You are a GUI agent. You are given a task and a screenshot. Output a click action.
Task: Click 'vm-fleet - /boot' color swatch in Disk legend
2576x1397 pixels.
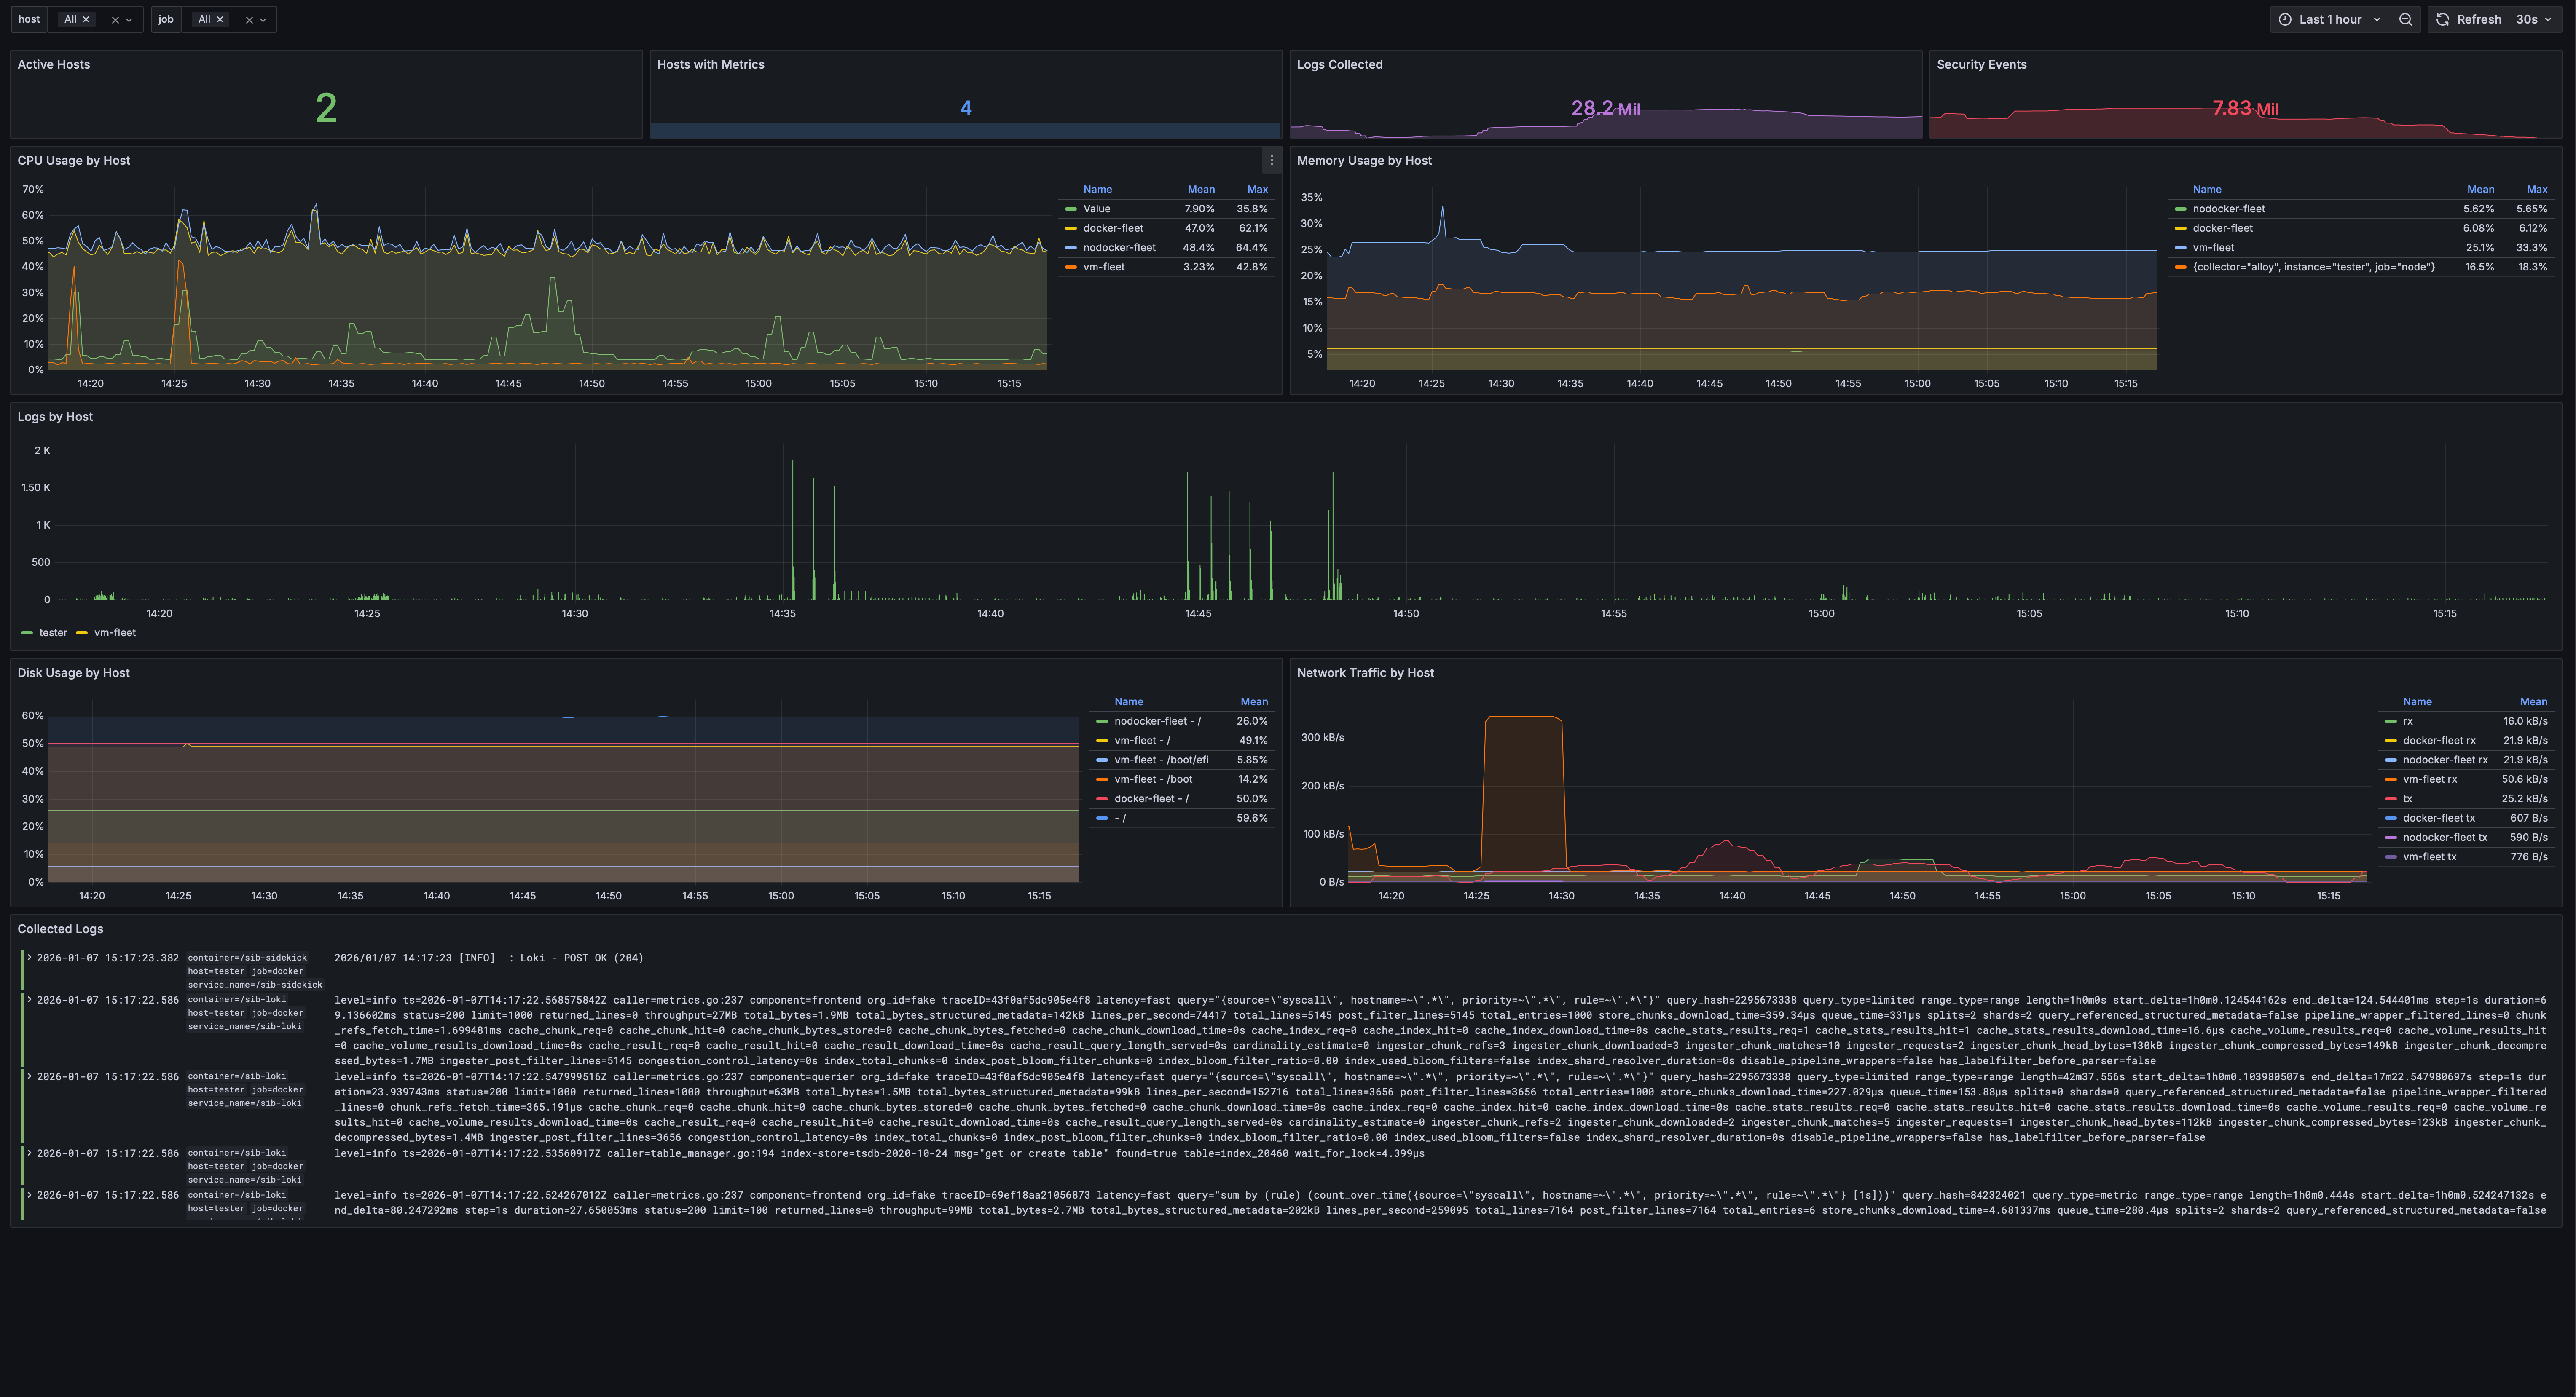point(1102,779)
